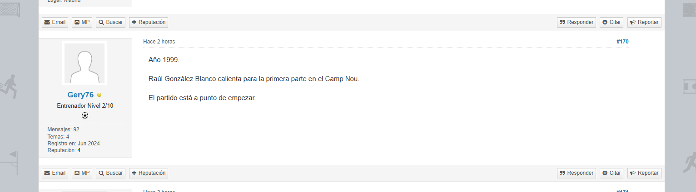
Task: Click Email button in the top toolbar
Action: coord(55,22)
